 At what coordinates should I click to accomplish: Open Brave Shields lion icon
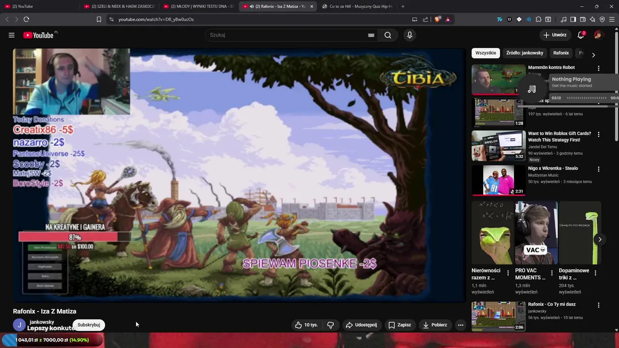point(438,19)
